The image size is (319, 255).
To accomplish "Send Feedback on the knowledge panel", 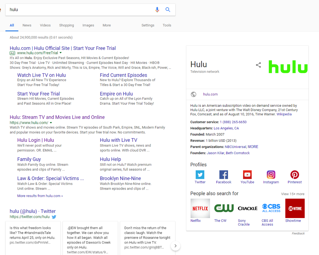I will click(x=298, y=233).
